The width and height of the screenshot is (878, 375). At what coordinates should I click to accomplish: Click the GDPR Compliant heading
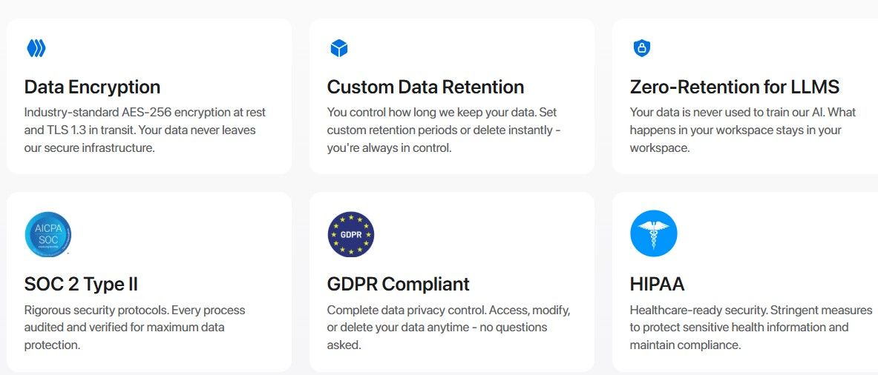pyautogui.click(x=398, y=284)
